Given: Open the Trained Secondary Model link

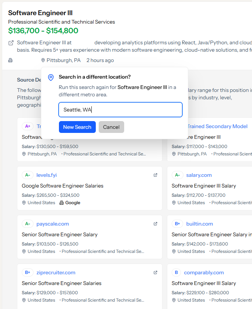Looking at the screenshot, I should pyautogui.click(x=217, y=126).
